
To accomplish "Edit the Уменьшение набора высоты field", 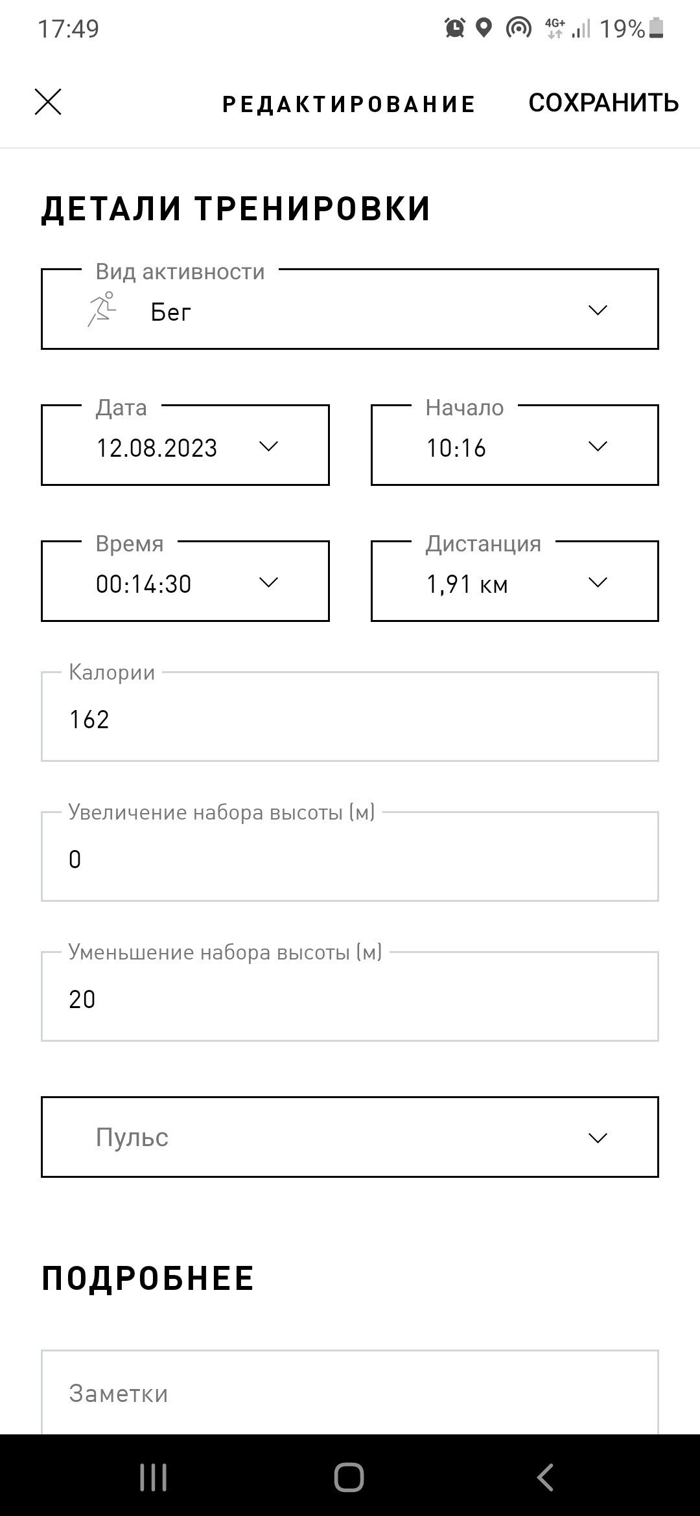I will [x=350, y=996].
